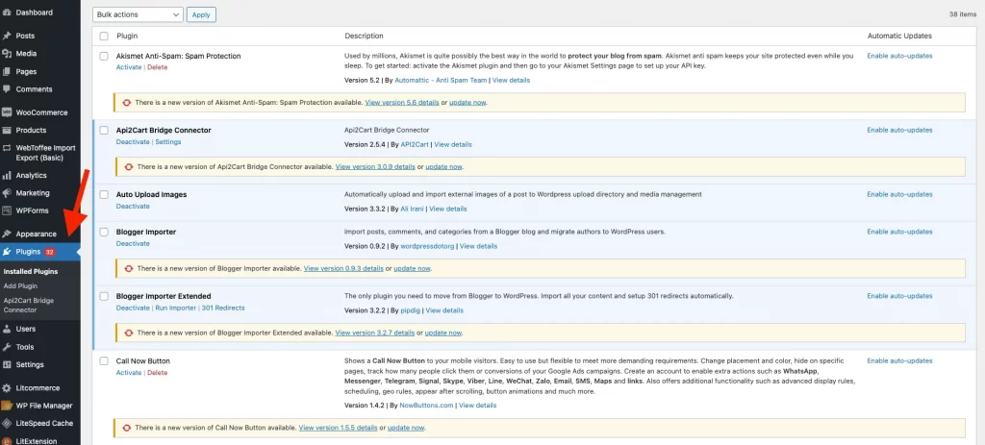Image resolution: width=985 pixels, height=445 pixels.
Task: View details of Blogger Importer Extended
Action: point(444,310)
